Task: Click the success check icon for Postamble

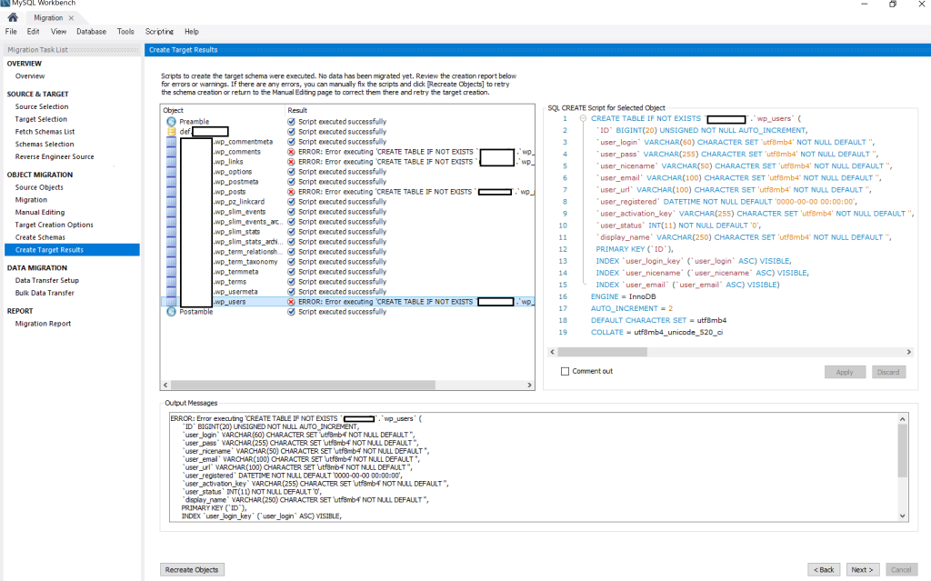Action: click(291, 311)
